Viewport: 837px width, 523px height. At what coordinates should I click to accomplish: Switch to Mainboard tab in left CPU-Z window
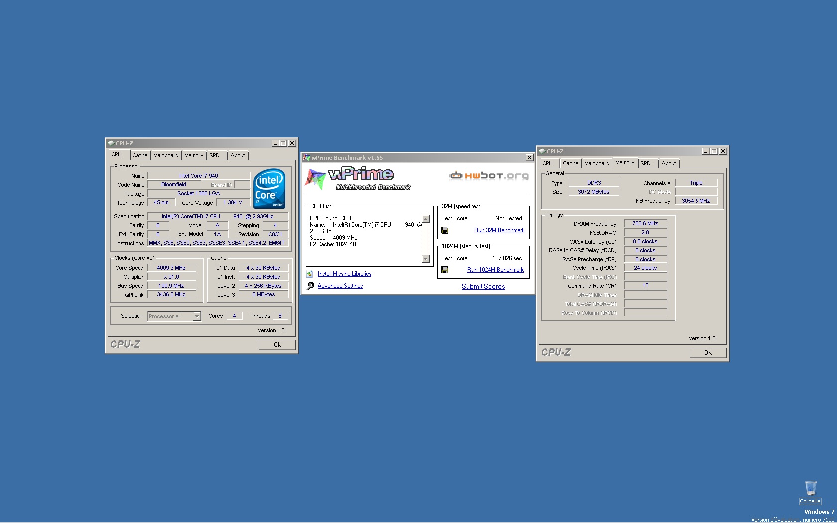pos(166,155)
